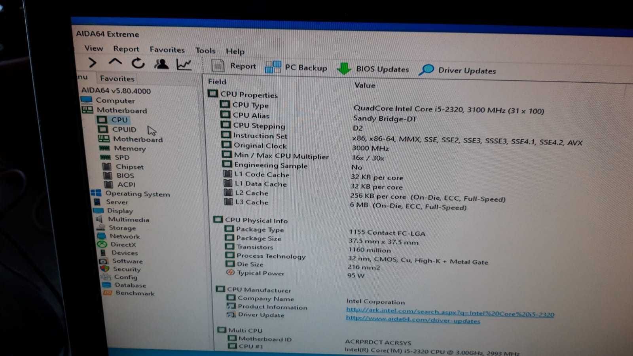Click the Server icon in tree
This screenshot has height=356, width=633.
click(97, 202)
